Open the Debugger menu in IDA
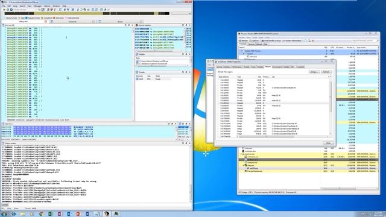386x217 pixels. click(37, 6)
